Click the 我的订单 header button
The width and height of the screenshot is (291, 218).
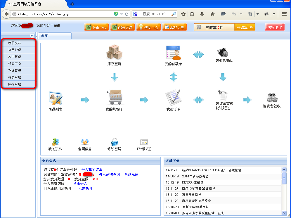(174, 27)
